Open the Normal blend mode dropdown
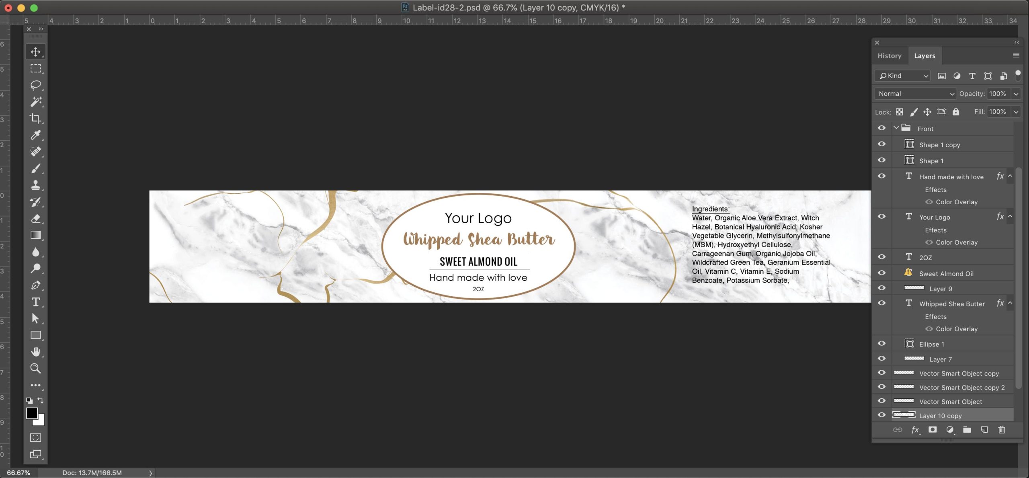 915,94
